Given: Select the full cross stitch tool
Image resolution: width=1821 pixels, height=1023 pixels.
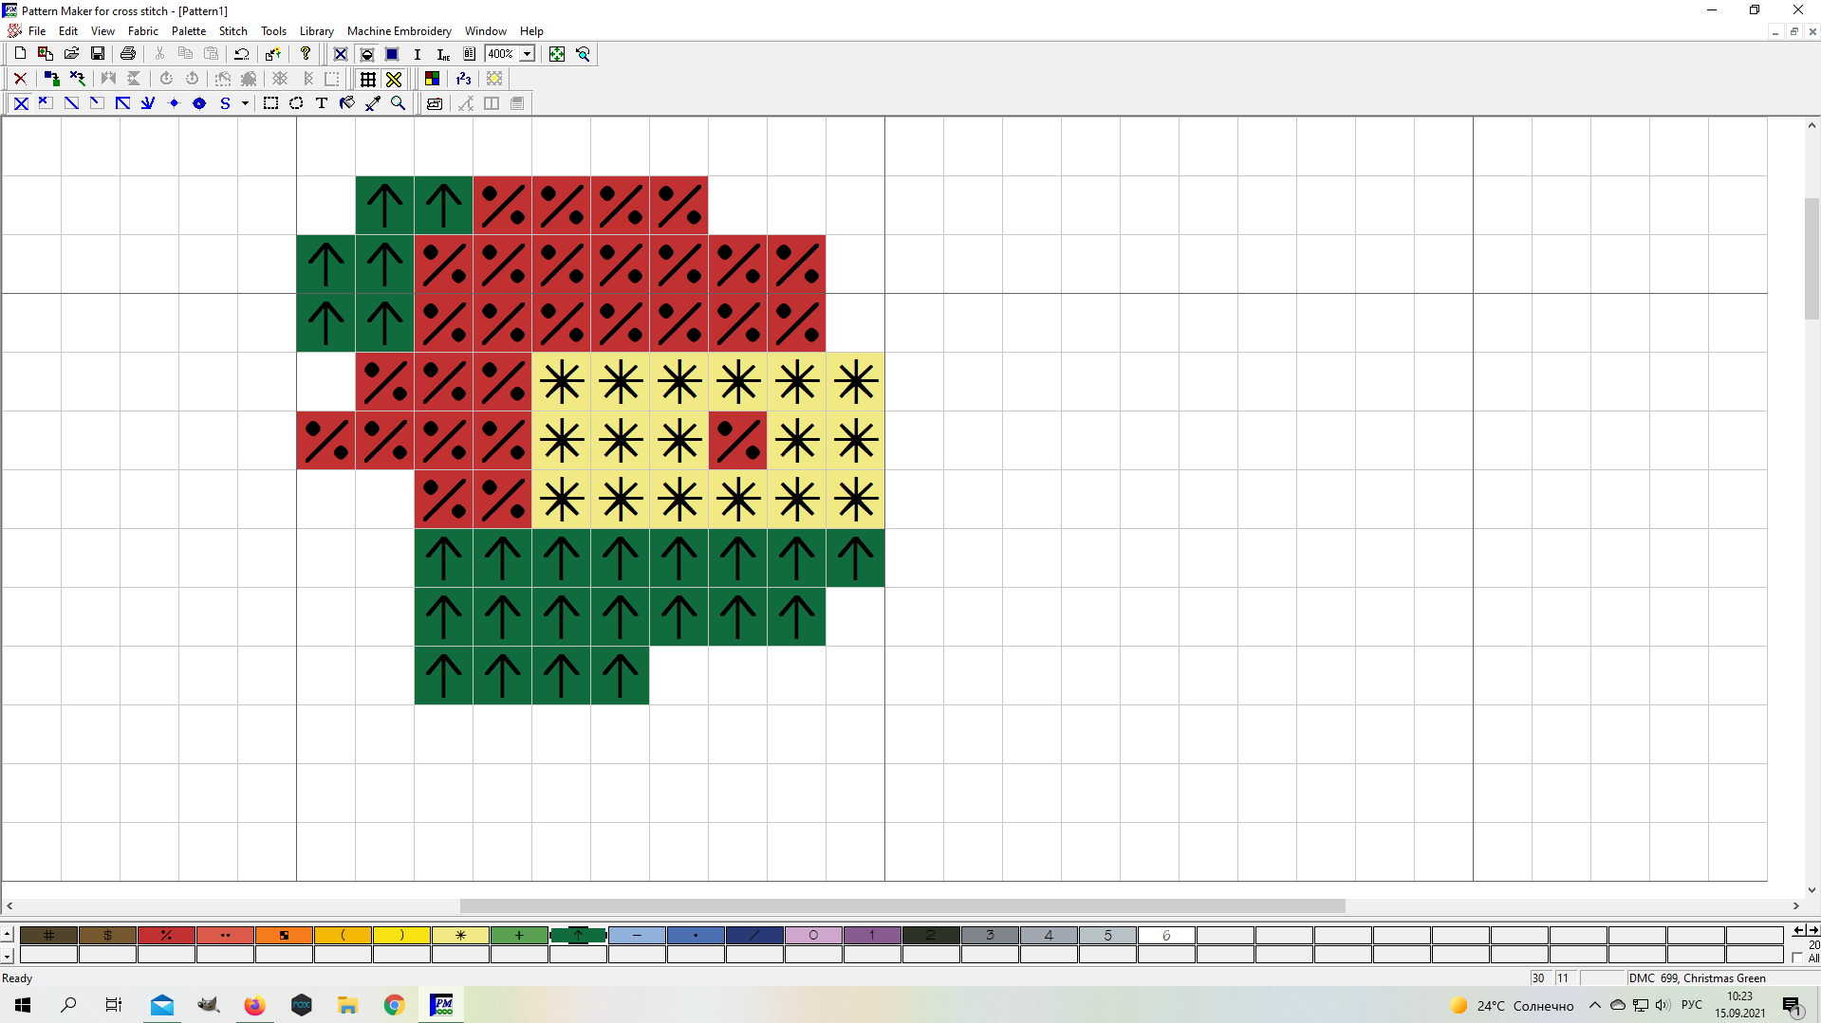Looking at the screenshot, I should [x=21, y=103].
